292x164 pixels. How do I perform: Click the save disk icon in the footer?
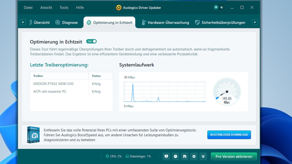(x=185, y=156)
